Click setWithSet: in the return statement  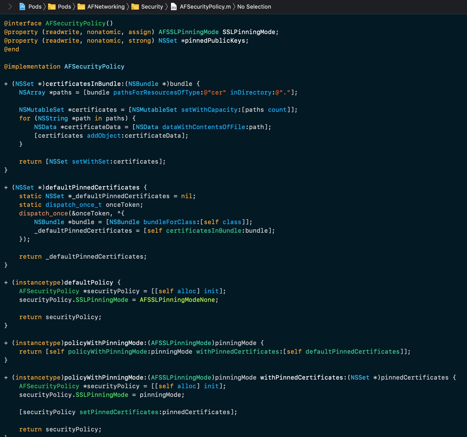click(x=92, y=162)
